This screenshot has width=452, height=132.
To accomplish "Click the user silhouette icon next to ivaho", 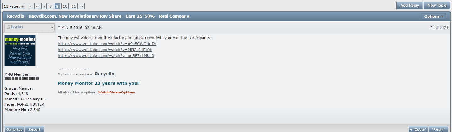I will pos(8,27).
